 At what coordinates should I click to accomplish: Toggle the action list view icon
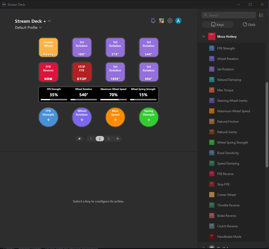point(261,15)
